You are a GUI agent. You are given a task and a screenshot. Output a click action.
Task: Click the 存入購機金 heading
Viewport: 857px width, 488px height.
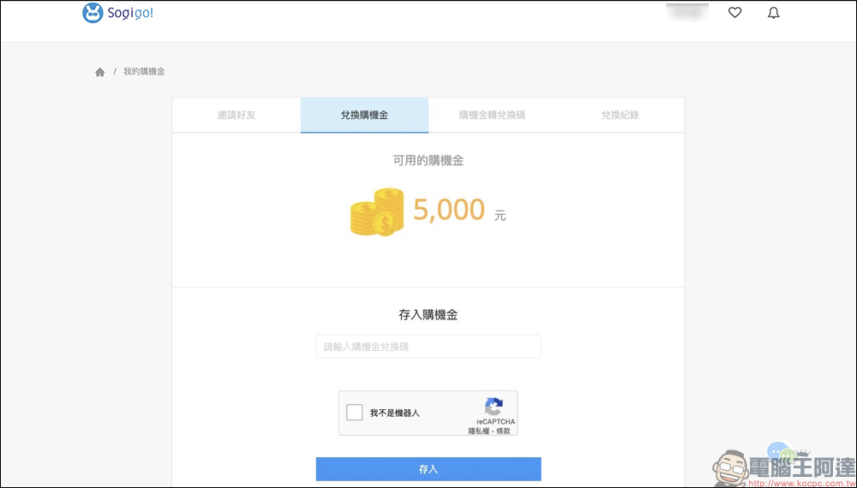[428, 315]
